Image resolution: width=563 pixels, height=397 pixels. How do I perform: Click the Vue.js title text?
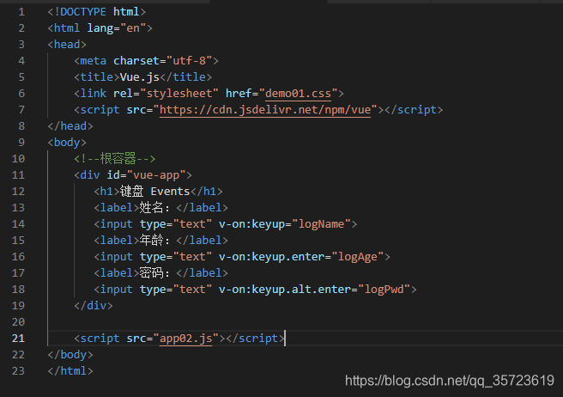click(140, 77)
